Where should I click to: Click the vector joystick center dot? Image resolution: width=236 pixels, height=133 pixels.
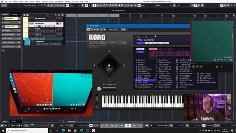pyautogui.click(x=109, y=65)
